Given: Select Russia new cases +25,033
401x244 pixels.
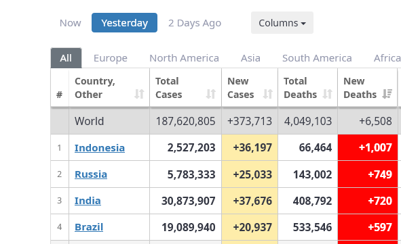Looking at the screenshot, I should (x=252, y=174).
